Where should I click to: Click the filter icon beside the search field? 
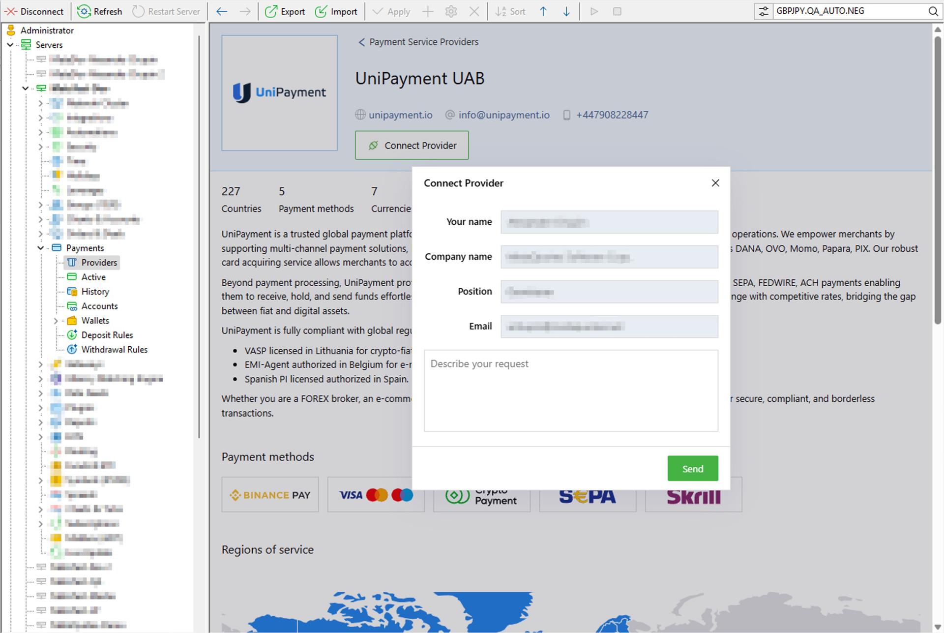click(x=764, y=11)
